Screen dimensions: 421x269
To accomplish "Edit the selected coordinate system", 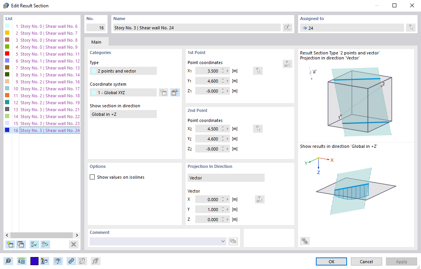I will pos(175,92).
